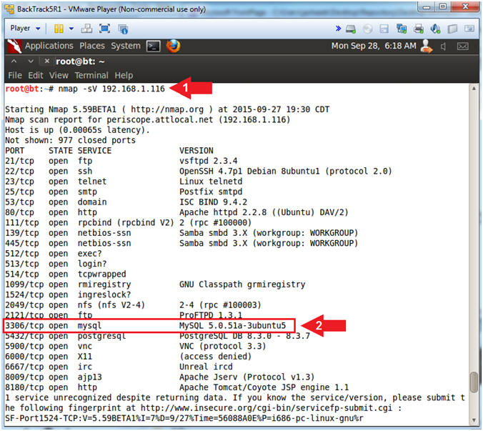The image size is (483, 431).
Task: Click the panel clock Mon Sep 28
Action: pyautogui.click(x=374, y=46)
